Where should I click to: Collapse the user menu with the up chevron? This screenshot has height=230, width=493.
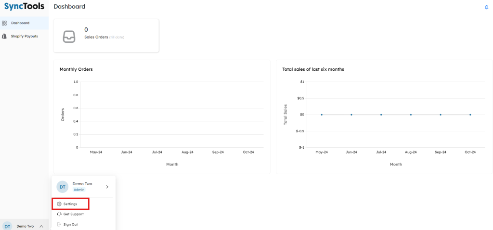click(x=41, y=226)
